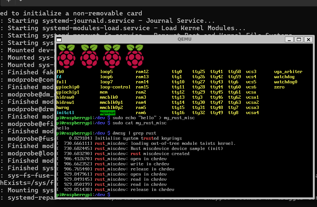The image size is (317, 207).
Task: Click 'Starting systemd-journald.service' line in background terminal
Action: [111, 21]
